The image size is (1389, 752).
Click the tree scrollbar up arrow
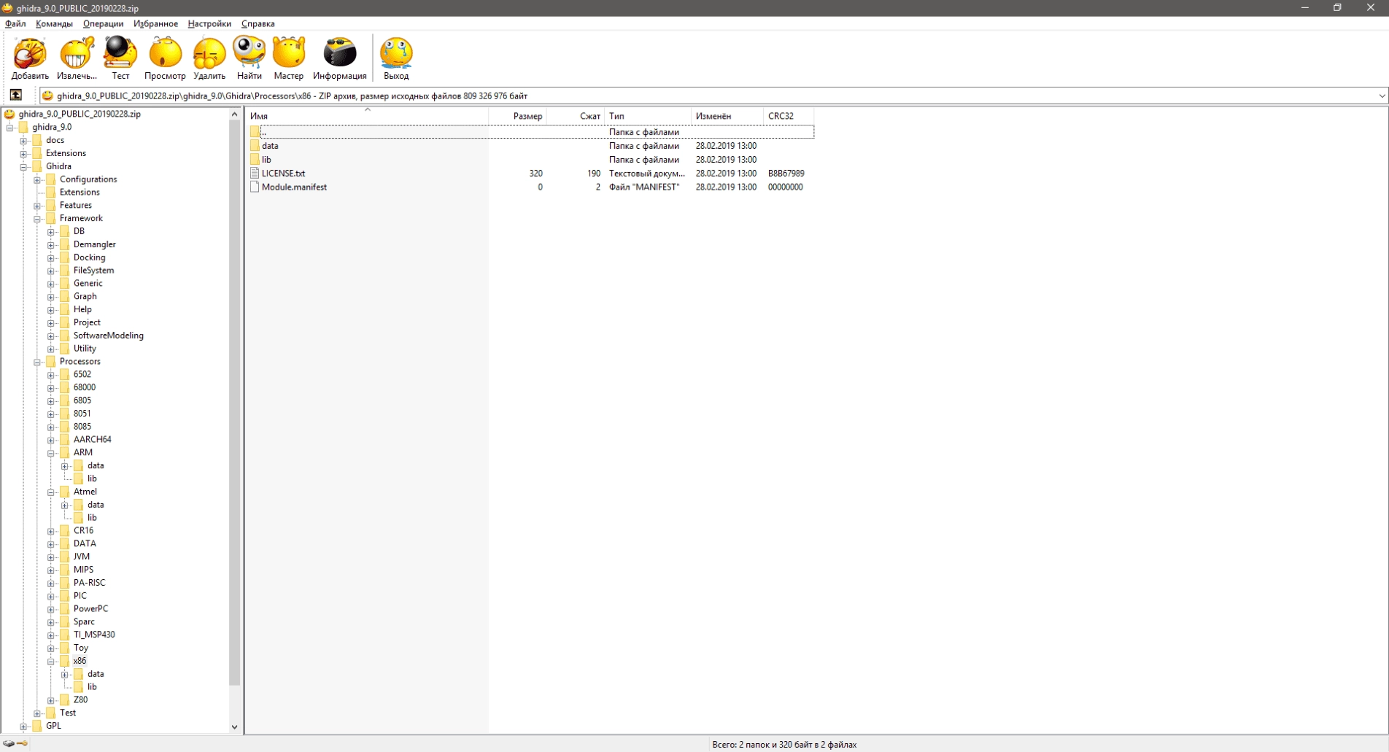click(234, 114)
